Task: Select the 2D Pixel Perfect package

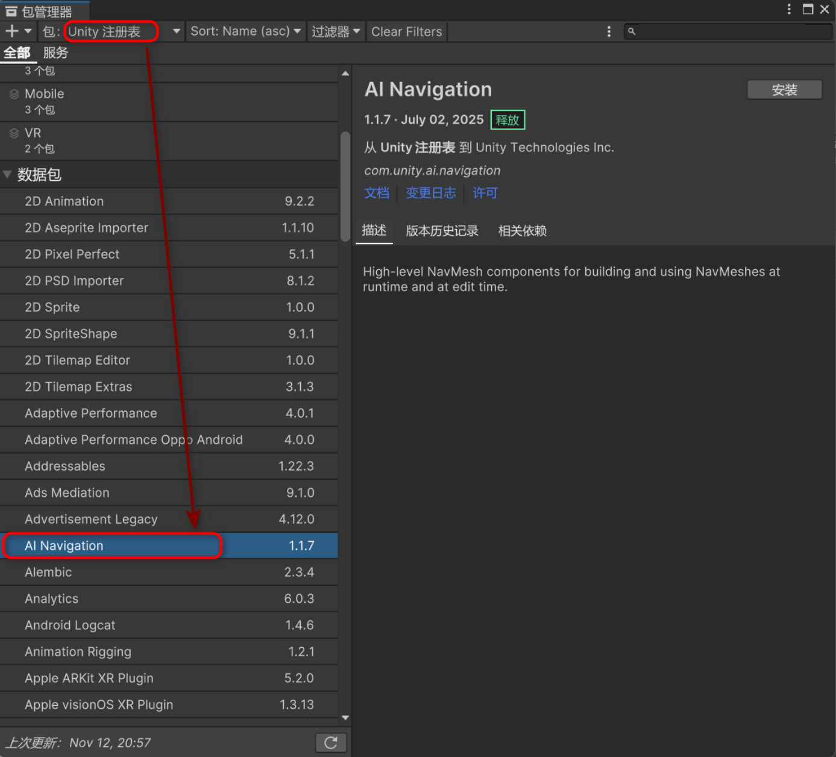Action: click(x=169, y=254)
